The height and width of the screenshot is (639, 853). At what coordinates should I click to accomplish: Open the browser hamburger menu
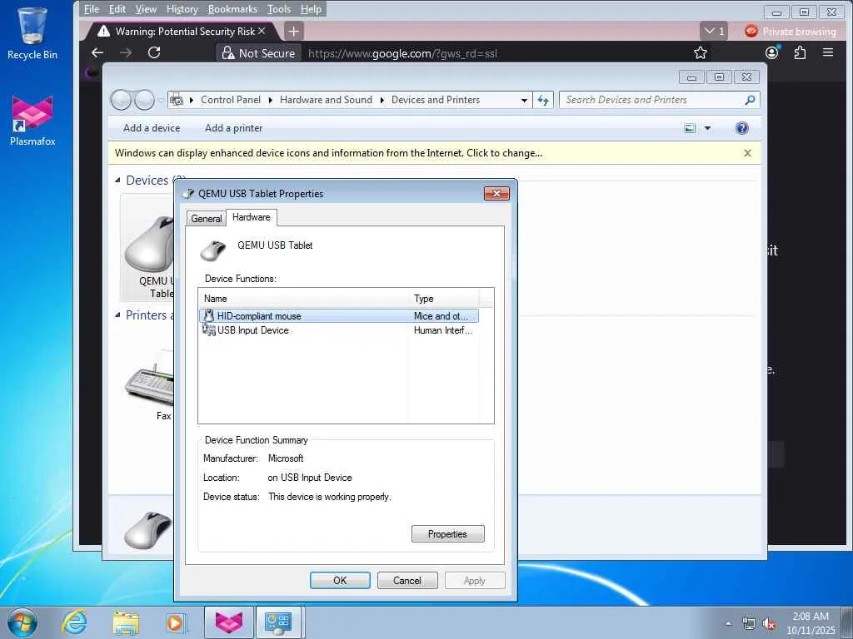pos(828,52)
